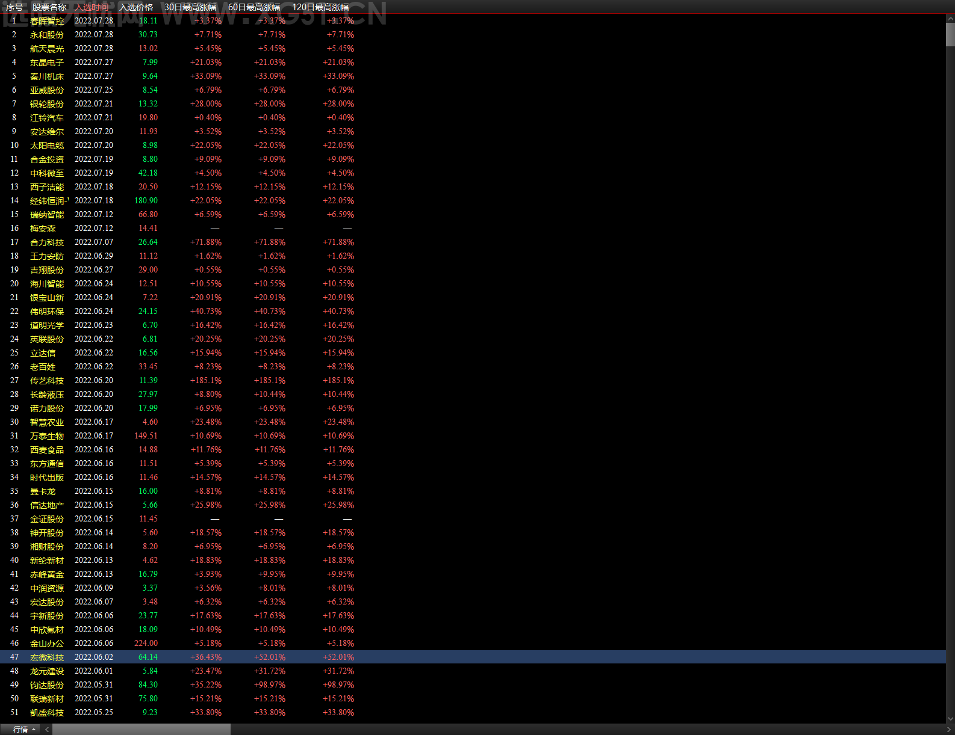Select stock 合力科技
Viewport: 955px width, 735px height.
[x=47, y=242]
